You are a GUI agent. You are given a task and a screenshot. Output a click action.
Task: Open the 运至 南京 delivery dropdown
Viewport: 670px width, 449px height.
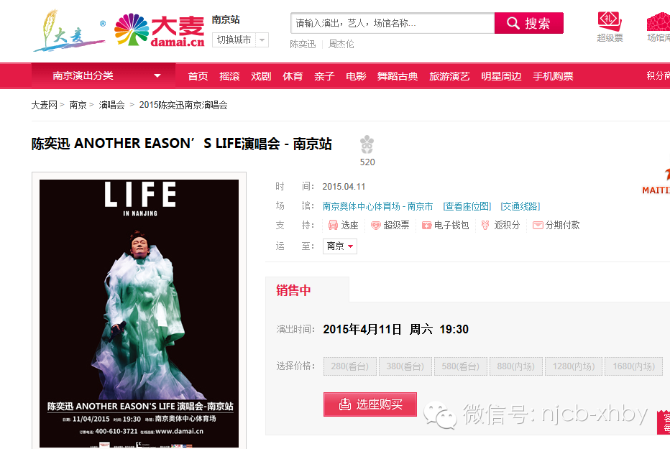point(340,246)
